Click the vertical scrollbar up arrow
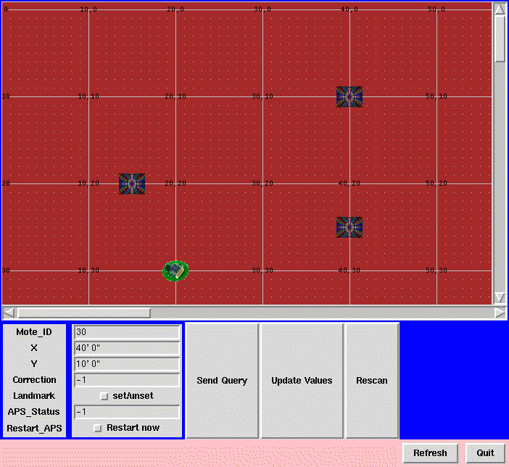 [500, 9]
